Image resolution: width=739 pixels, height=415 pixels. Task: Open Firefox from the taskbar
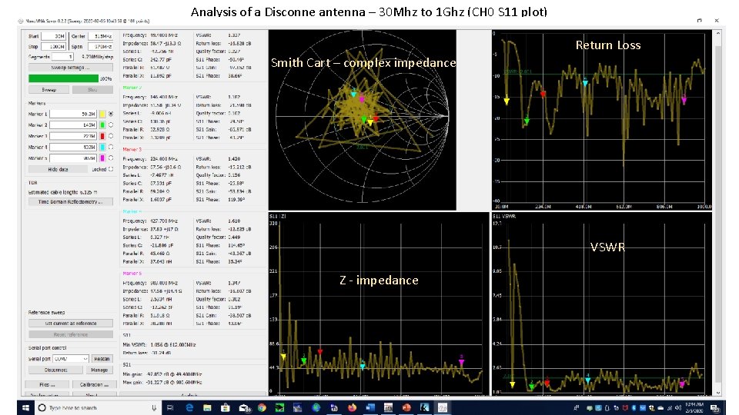(x=352, y=407)
